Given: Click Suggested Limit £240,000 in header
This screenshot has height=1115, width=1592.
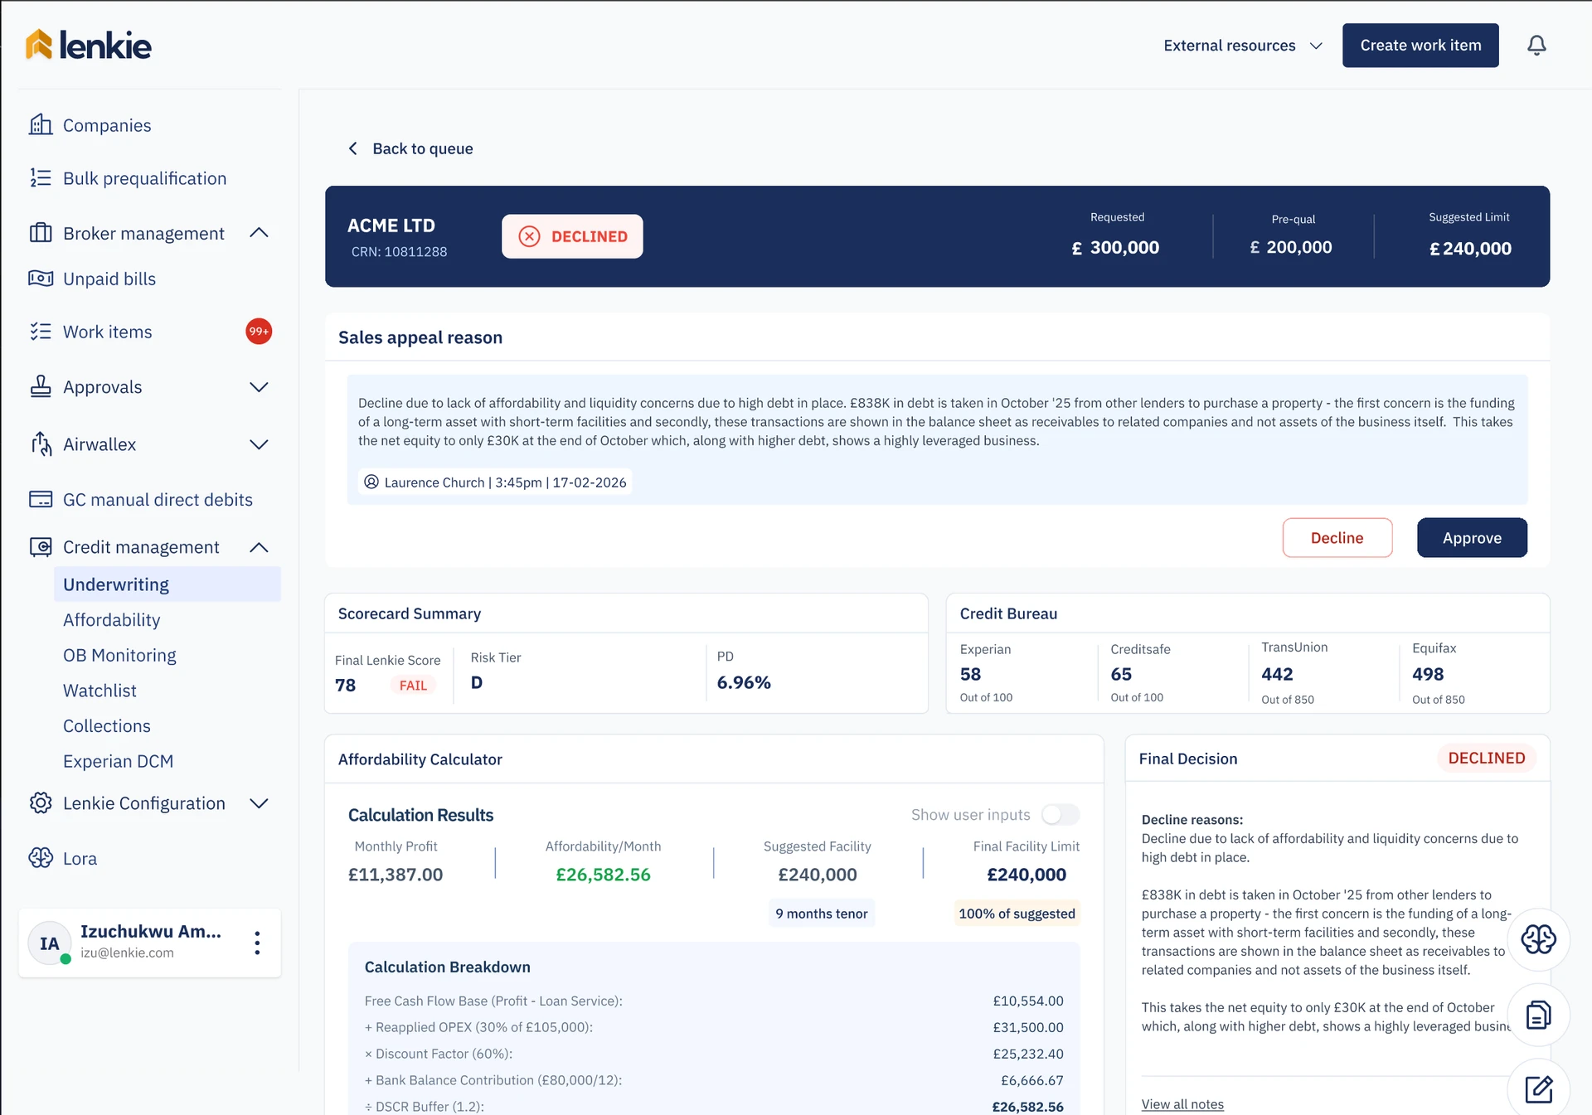Looking at the screenshot, I should point(1470,249).
